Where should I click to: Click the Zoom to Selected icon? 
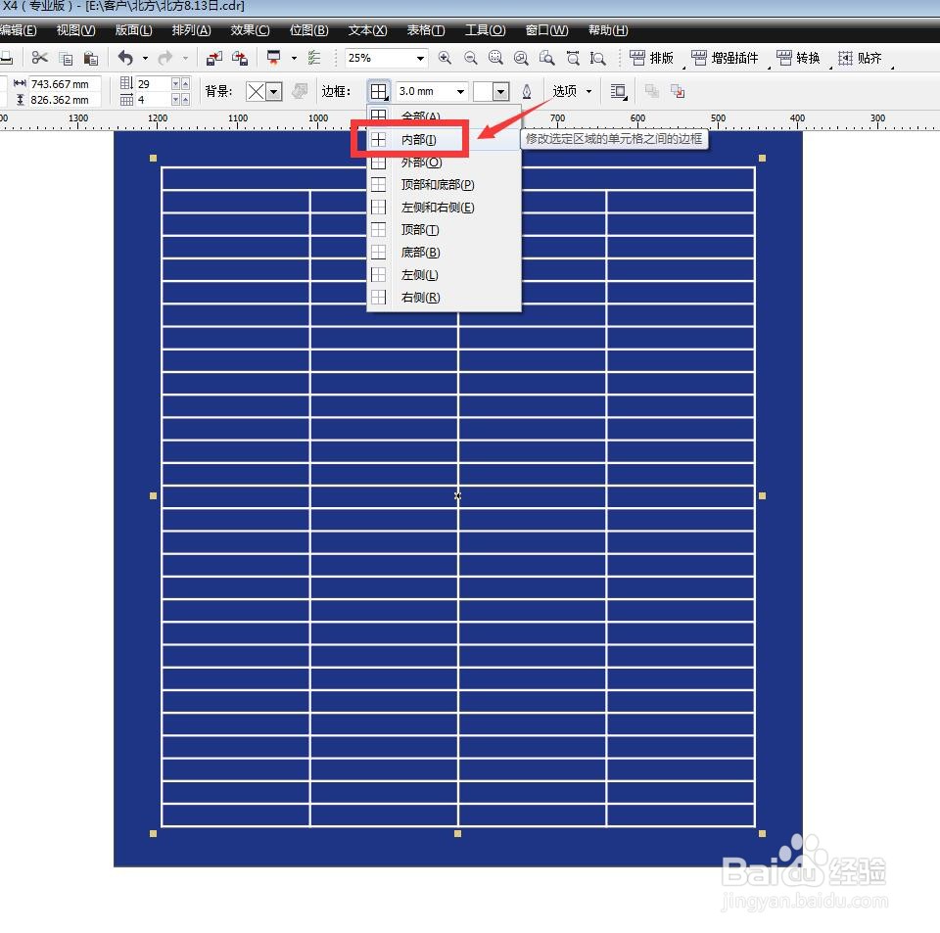click(x=495, y=58)
